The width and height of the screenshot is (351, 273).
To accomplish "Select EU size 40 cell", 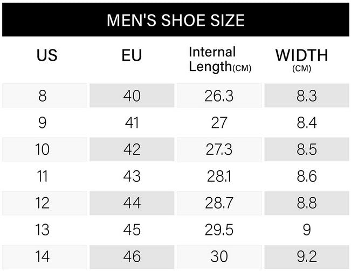I will pyautogui.click(x=132, y=96).
